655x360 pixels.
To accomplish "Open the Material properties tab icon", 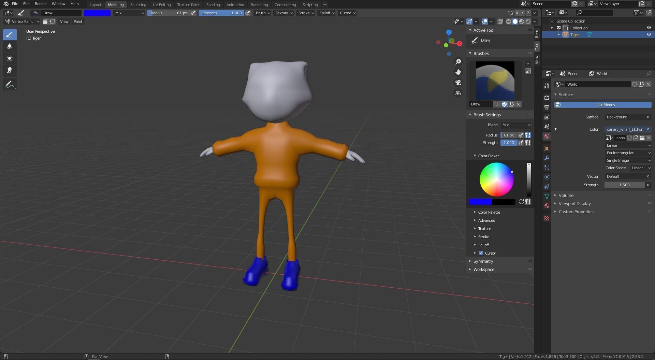I will tap(547, 206).
